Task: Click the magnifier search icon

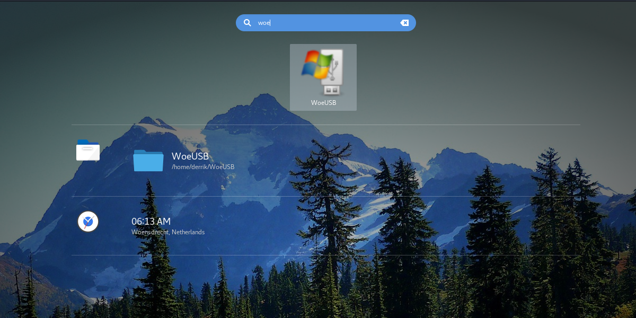Action: pyautogui.click(x=248, y=23)
